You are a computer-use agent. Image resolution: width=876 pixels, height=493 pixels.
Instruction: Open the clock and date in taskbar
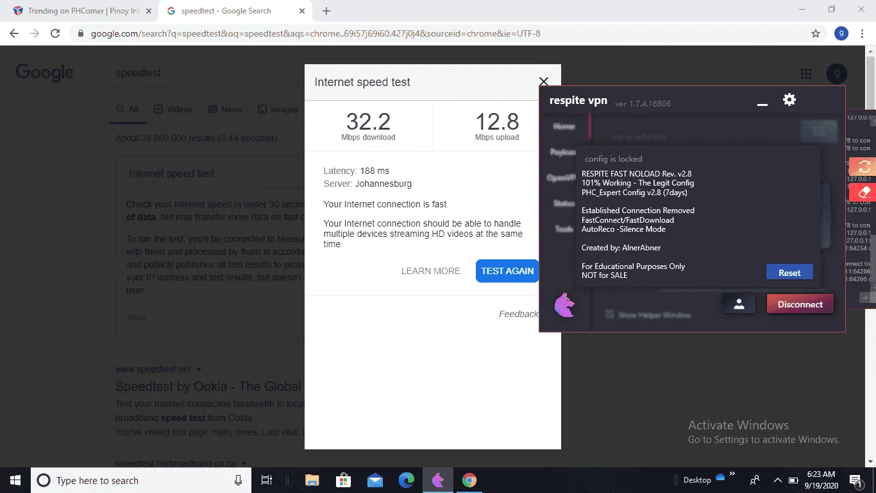click(821, 480)
